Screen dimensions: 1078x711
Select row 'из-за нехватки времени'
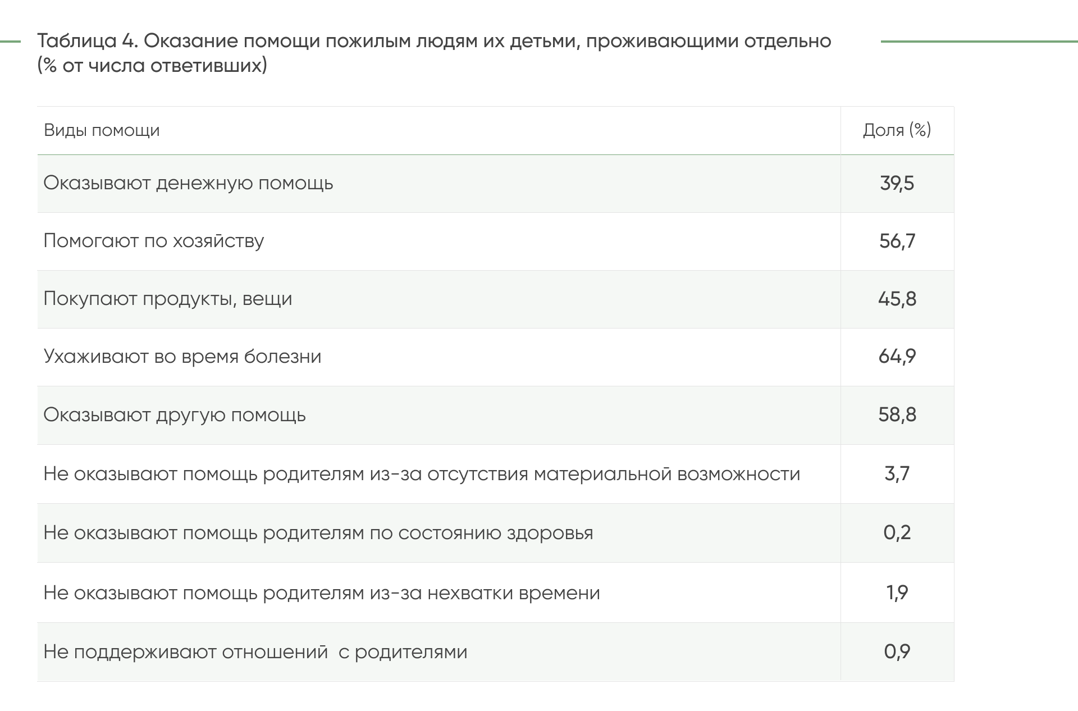495,592
